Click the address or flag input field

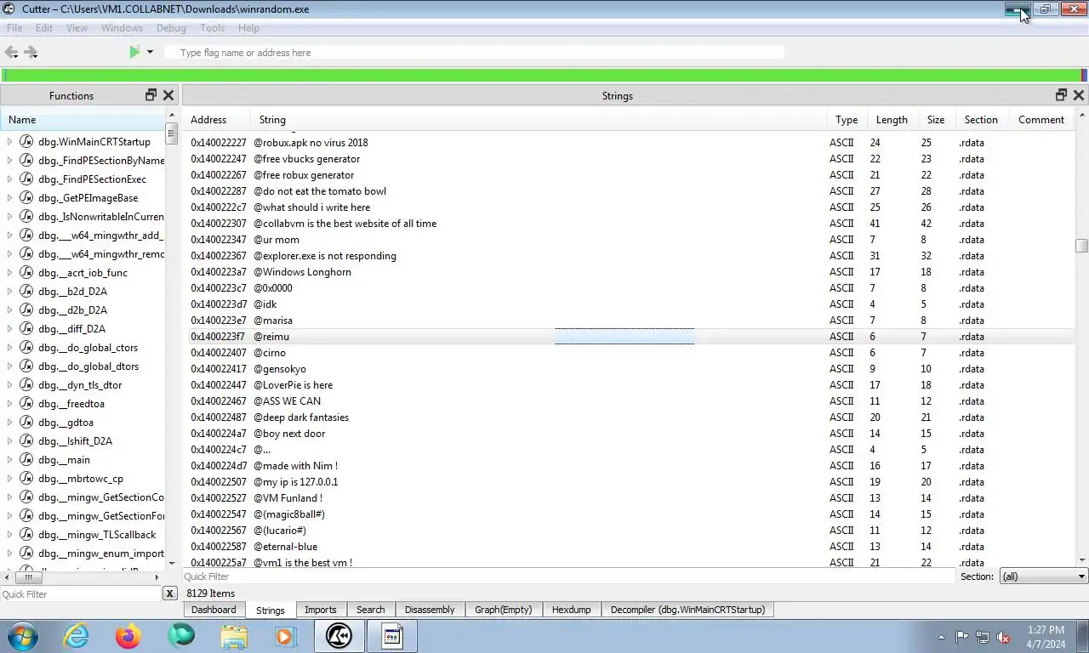click(x=473, y=53)
